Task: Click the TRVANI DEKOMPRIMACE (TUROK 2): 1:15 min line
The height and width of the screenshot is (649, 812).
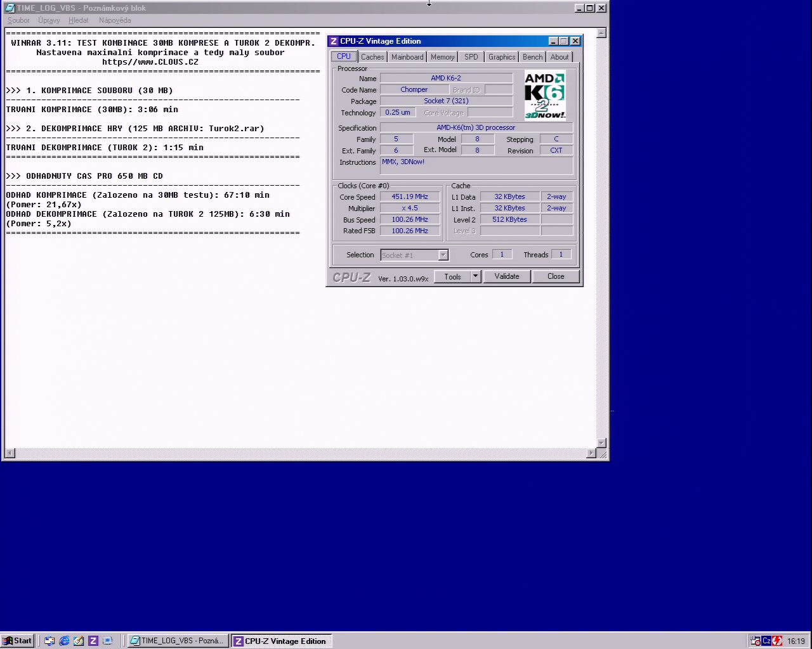Action: (105, 147)
